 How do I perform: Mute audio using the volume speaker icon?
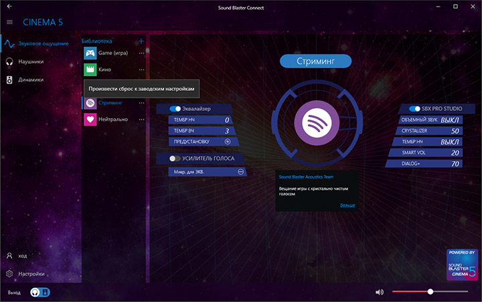[380, 292]
